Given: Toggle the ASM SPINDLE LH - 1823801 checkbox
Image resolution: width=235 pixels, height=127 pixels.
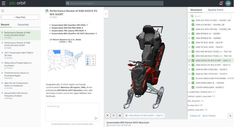Looking at the screenshot, I should tap(193, 33).
